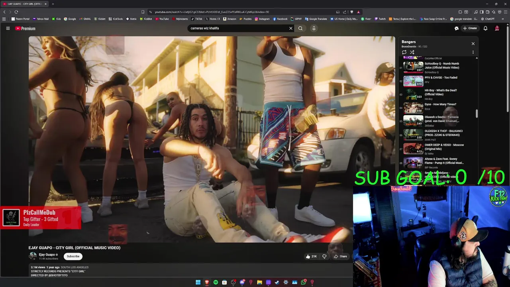Viewport: 510px width, 287px height.
Task: Reload the page in the browser
Action: pos(16,12)
